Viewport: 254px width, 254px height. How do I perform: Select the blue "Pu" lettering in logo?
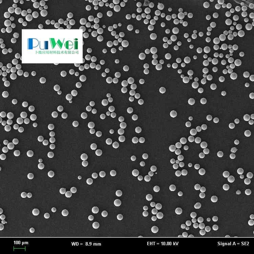[x=37, y=44]
